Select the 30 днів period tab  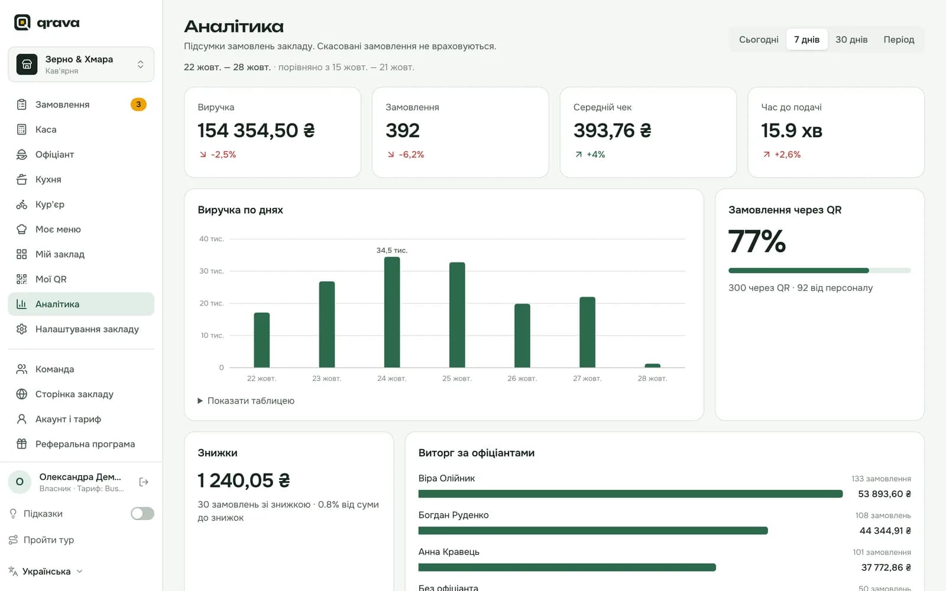(851, 40)
